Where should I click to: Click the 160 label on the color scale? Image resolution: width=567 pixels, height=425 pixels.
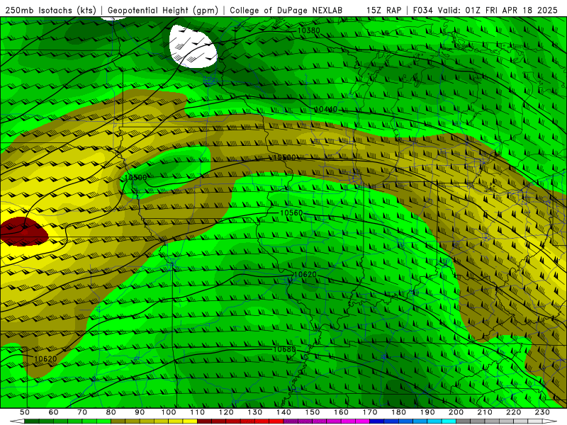tap(341, 412)
